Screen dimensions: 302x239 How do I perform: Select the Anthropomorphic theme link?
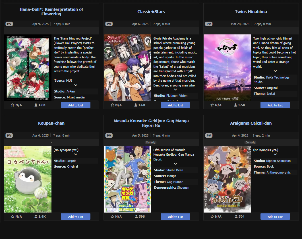click(278, 172)
